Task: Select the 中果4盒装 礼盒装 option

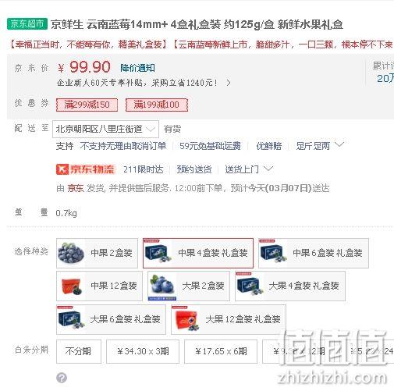Action: (198, 253)
